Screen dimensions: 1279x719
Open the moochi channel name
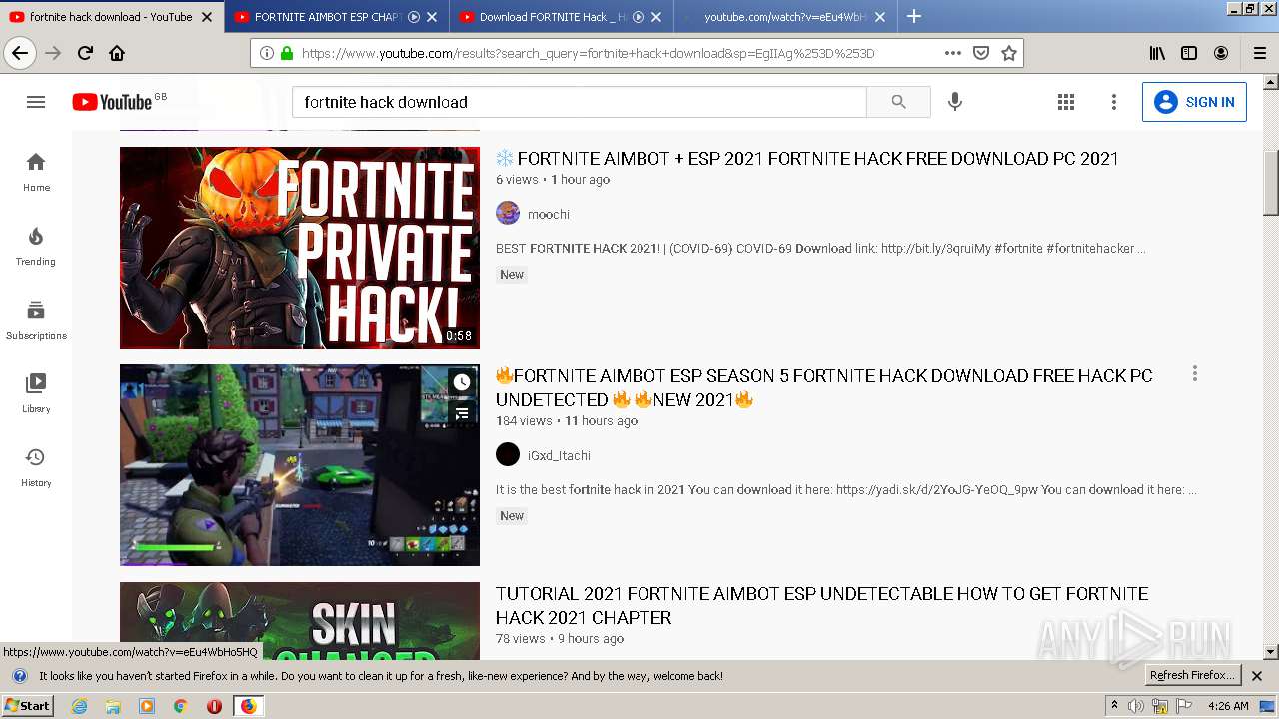(x=549, y=214)
